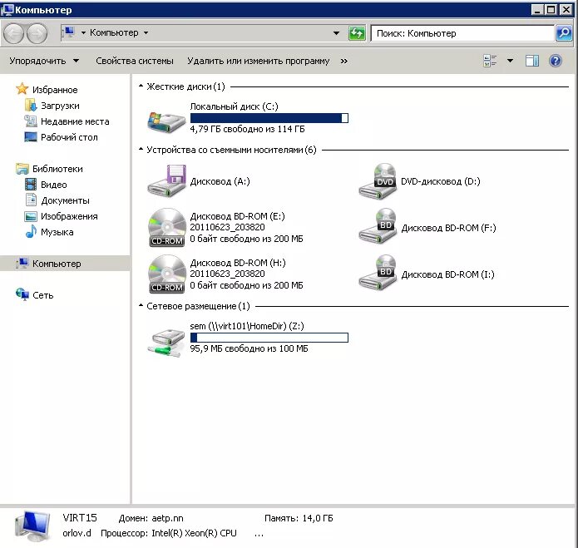This screenshot has height=548, width=578.
Task: Open Help with question mark icon
Action: point(556,61)
